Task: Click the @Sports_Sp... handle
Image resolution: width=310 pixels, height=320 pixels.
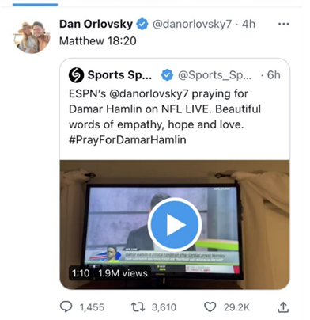Action: coord(215,75)
